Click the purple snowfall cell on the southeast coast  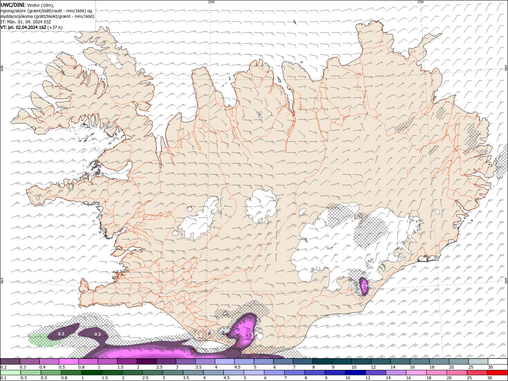point(364,286)
